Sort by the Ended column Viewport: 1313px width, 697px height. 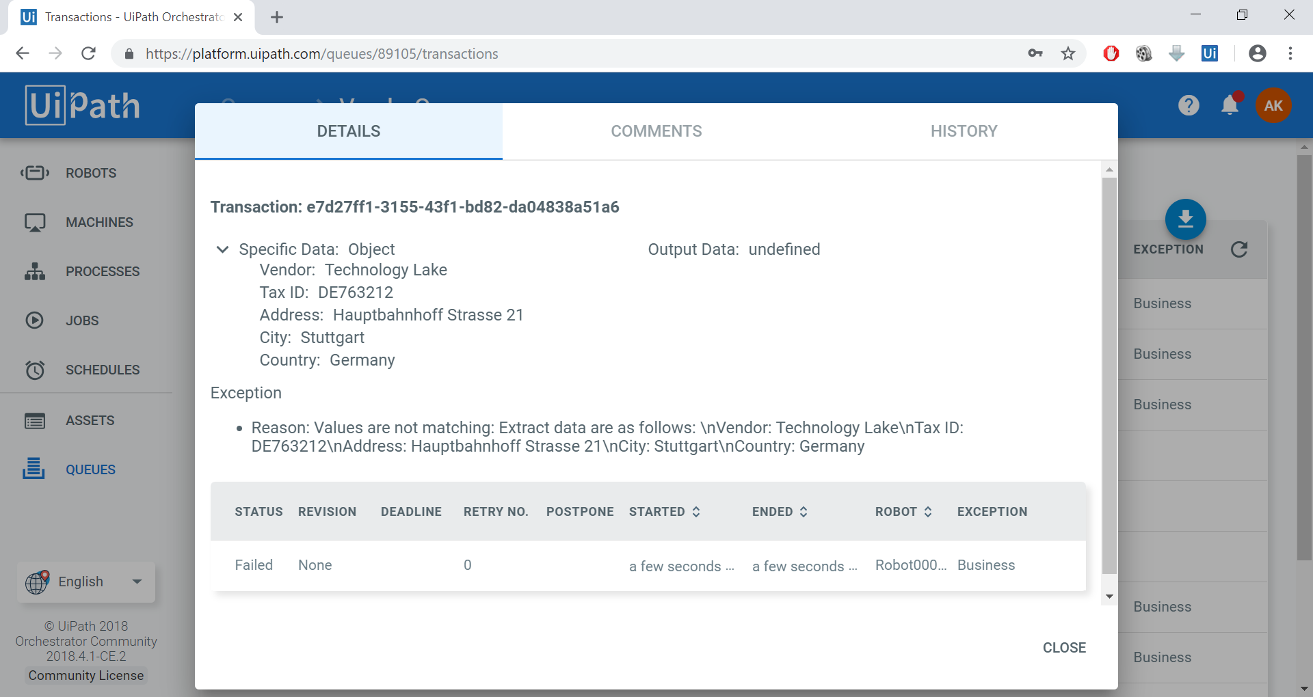[780, 512]
